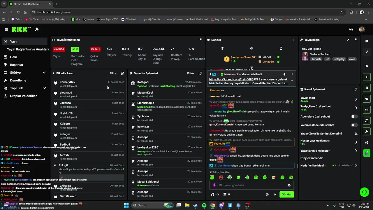Open Yavaş mod settings arrow
The width and height of the screenshot is (373, 210).
click(356, 99)
